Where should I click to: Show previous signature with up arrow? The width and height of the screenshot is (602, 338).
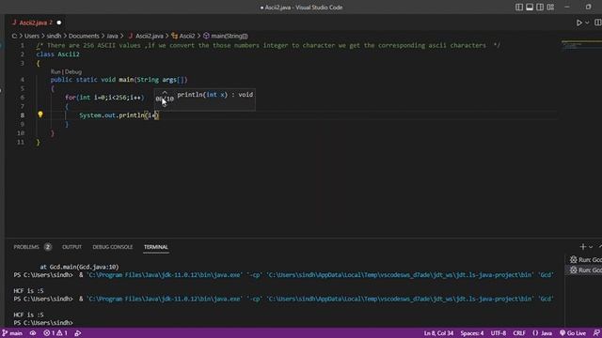point(165,93)
